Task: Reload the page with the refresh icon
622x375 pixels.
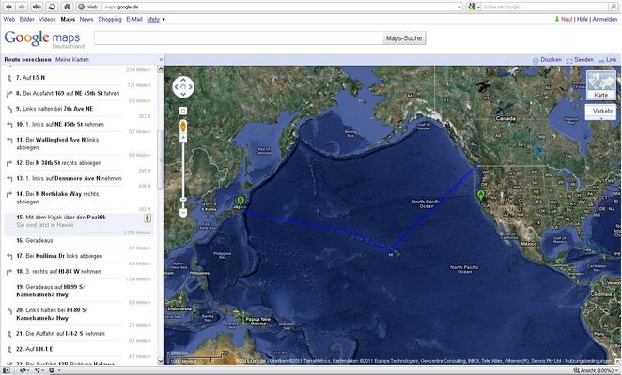Action: point(52,6)
